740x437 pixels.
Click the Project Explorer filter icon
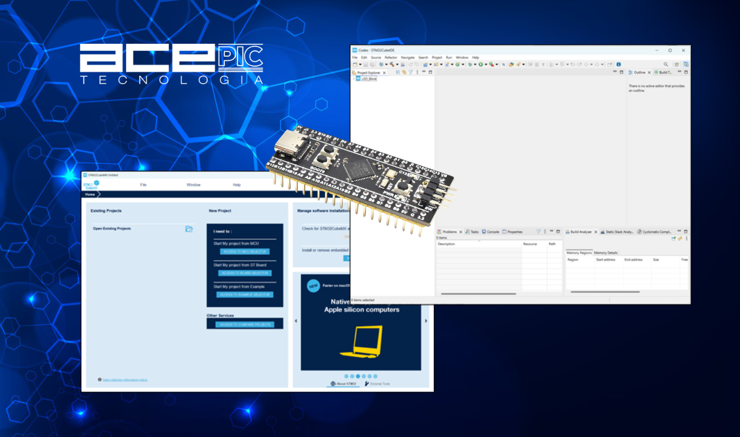pyautogui.click(x=411, y=73)
